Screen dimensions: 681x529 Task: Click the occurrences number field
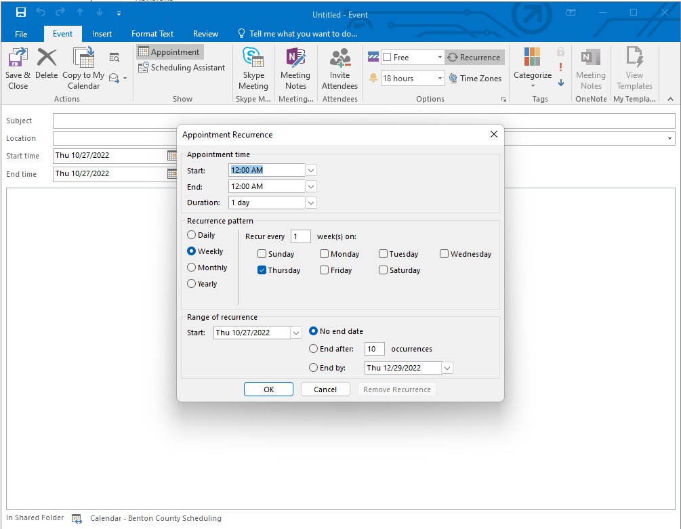(x=374, y=349)
